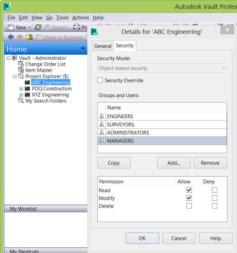This screenshot has height=253, width=237.
Task: Open the View menu
Action: coord(37,18)
